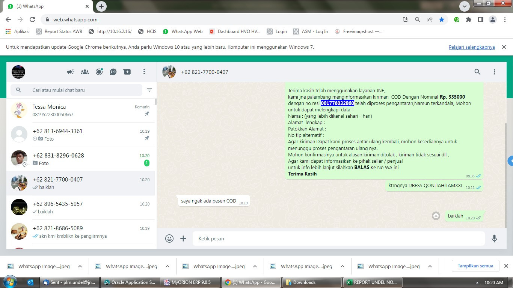Open Chrome three-dot menu
The image size is (513, 288).
pyautogui.click(x=505, y=19)
